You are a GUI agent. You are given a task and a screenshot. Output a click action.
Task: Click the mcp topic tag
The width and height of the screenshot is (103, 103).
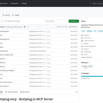click(83, 31)
